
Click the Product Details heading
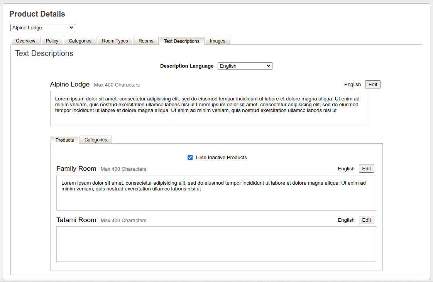click(37, 14)
